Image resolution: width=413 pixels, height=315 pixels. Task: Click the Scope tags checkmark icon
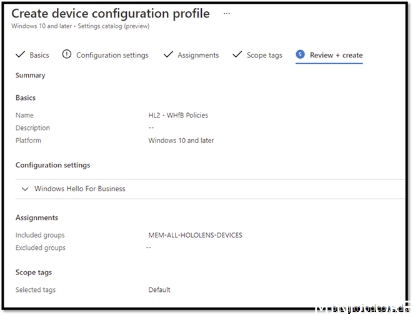click(x=237, y=54)
